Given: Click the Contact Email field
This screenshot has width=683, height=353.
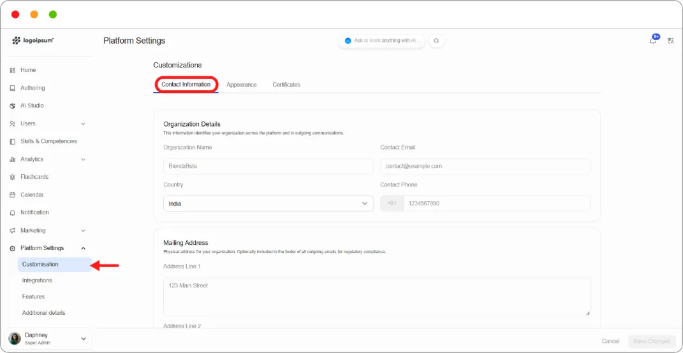Looking at the screenshot, I should [x=485, y=166].
